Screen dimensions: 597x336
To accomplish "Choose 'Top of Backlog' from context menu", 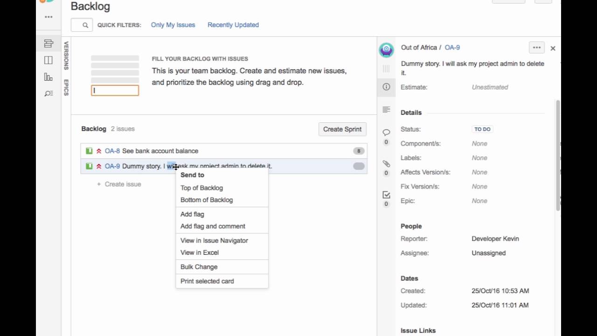I will 201,188.
